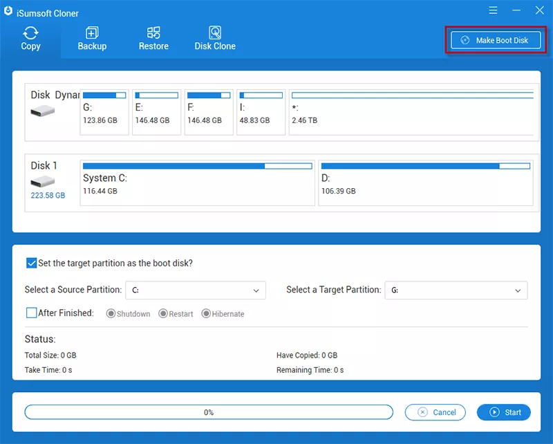Select the I: 48.83 GB partition

coord(261,112)
